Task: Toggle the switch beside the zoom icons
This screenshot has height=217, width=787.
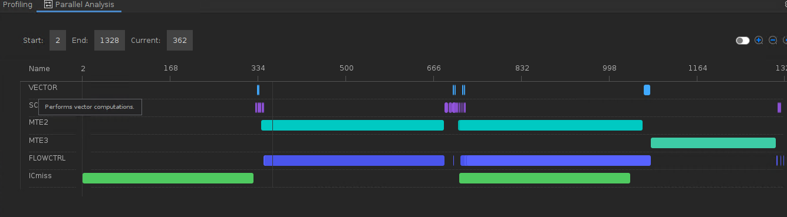Action: [x=742, y=41]
